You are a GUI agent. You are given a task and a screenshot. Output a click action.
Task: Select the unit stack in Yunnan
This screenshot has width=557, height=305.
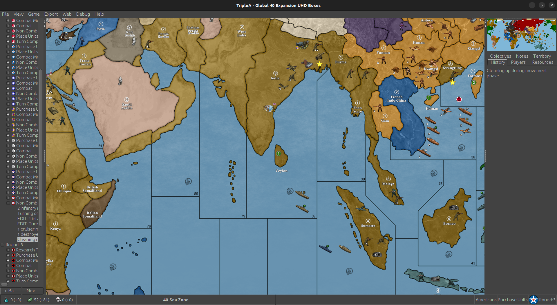(x=383, y=60)
